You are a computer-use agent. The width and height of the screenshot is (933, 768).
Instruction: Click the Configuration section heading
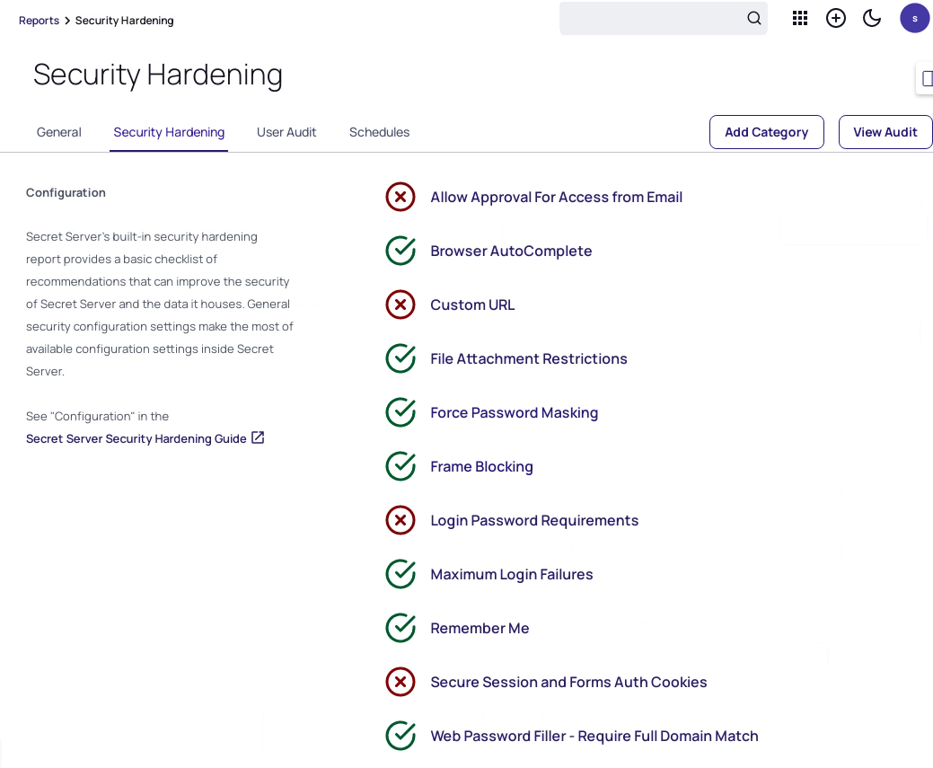click(66, 192)
